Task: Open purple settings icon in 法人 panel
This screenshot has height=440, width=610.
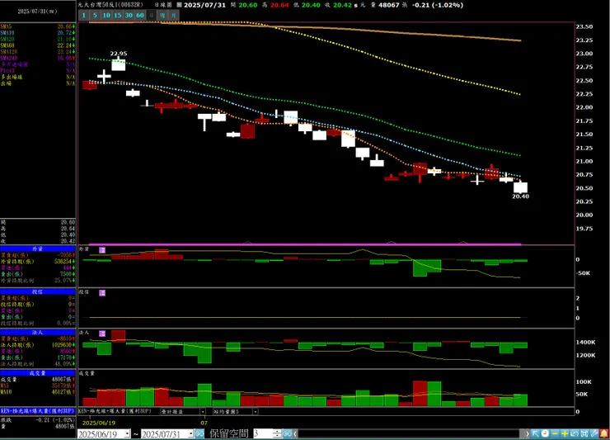Action: (x=102, y=334)
